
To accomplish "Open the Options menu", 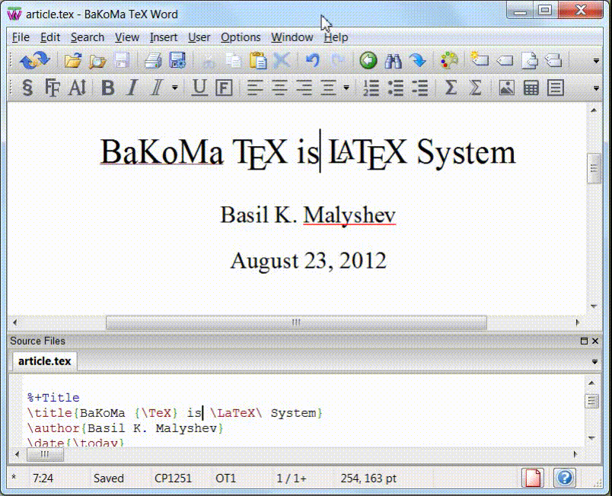I will 241,37.
